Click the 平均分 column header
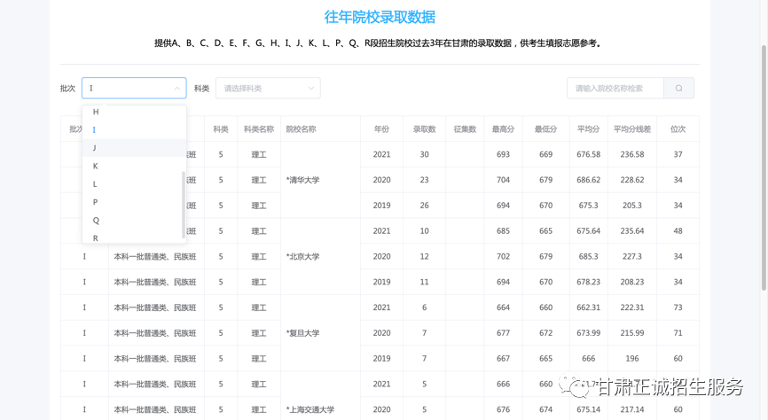 [x=588, y=129]
